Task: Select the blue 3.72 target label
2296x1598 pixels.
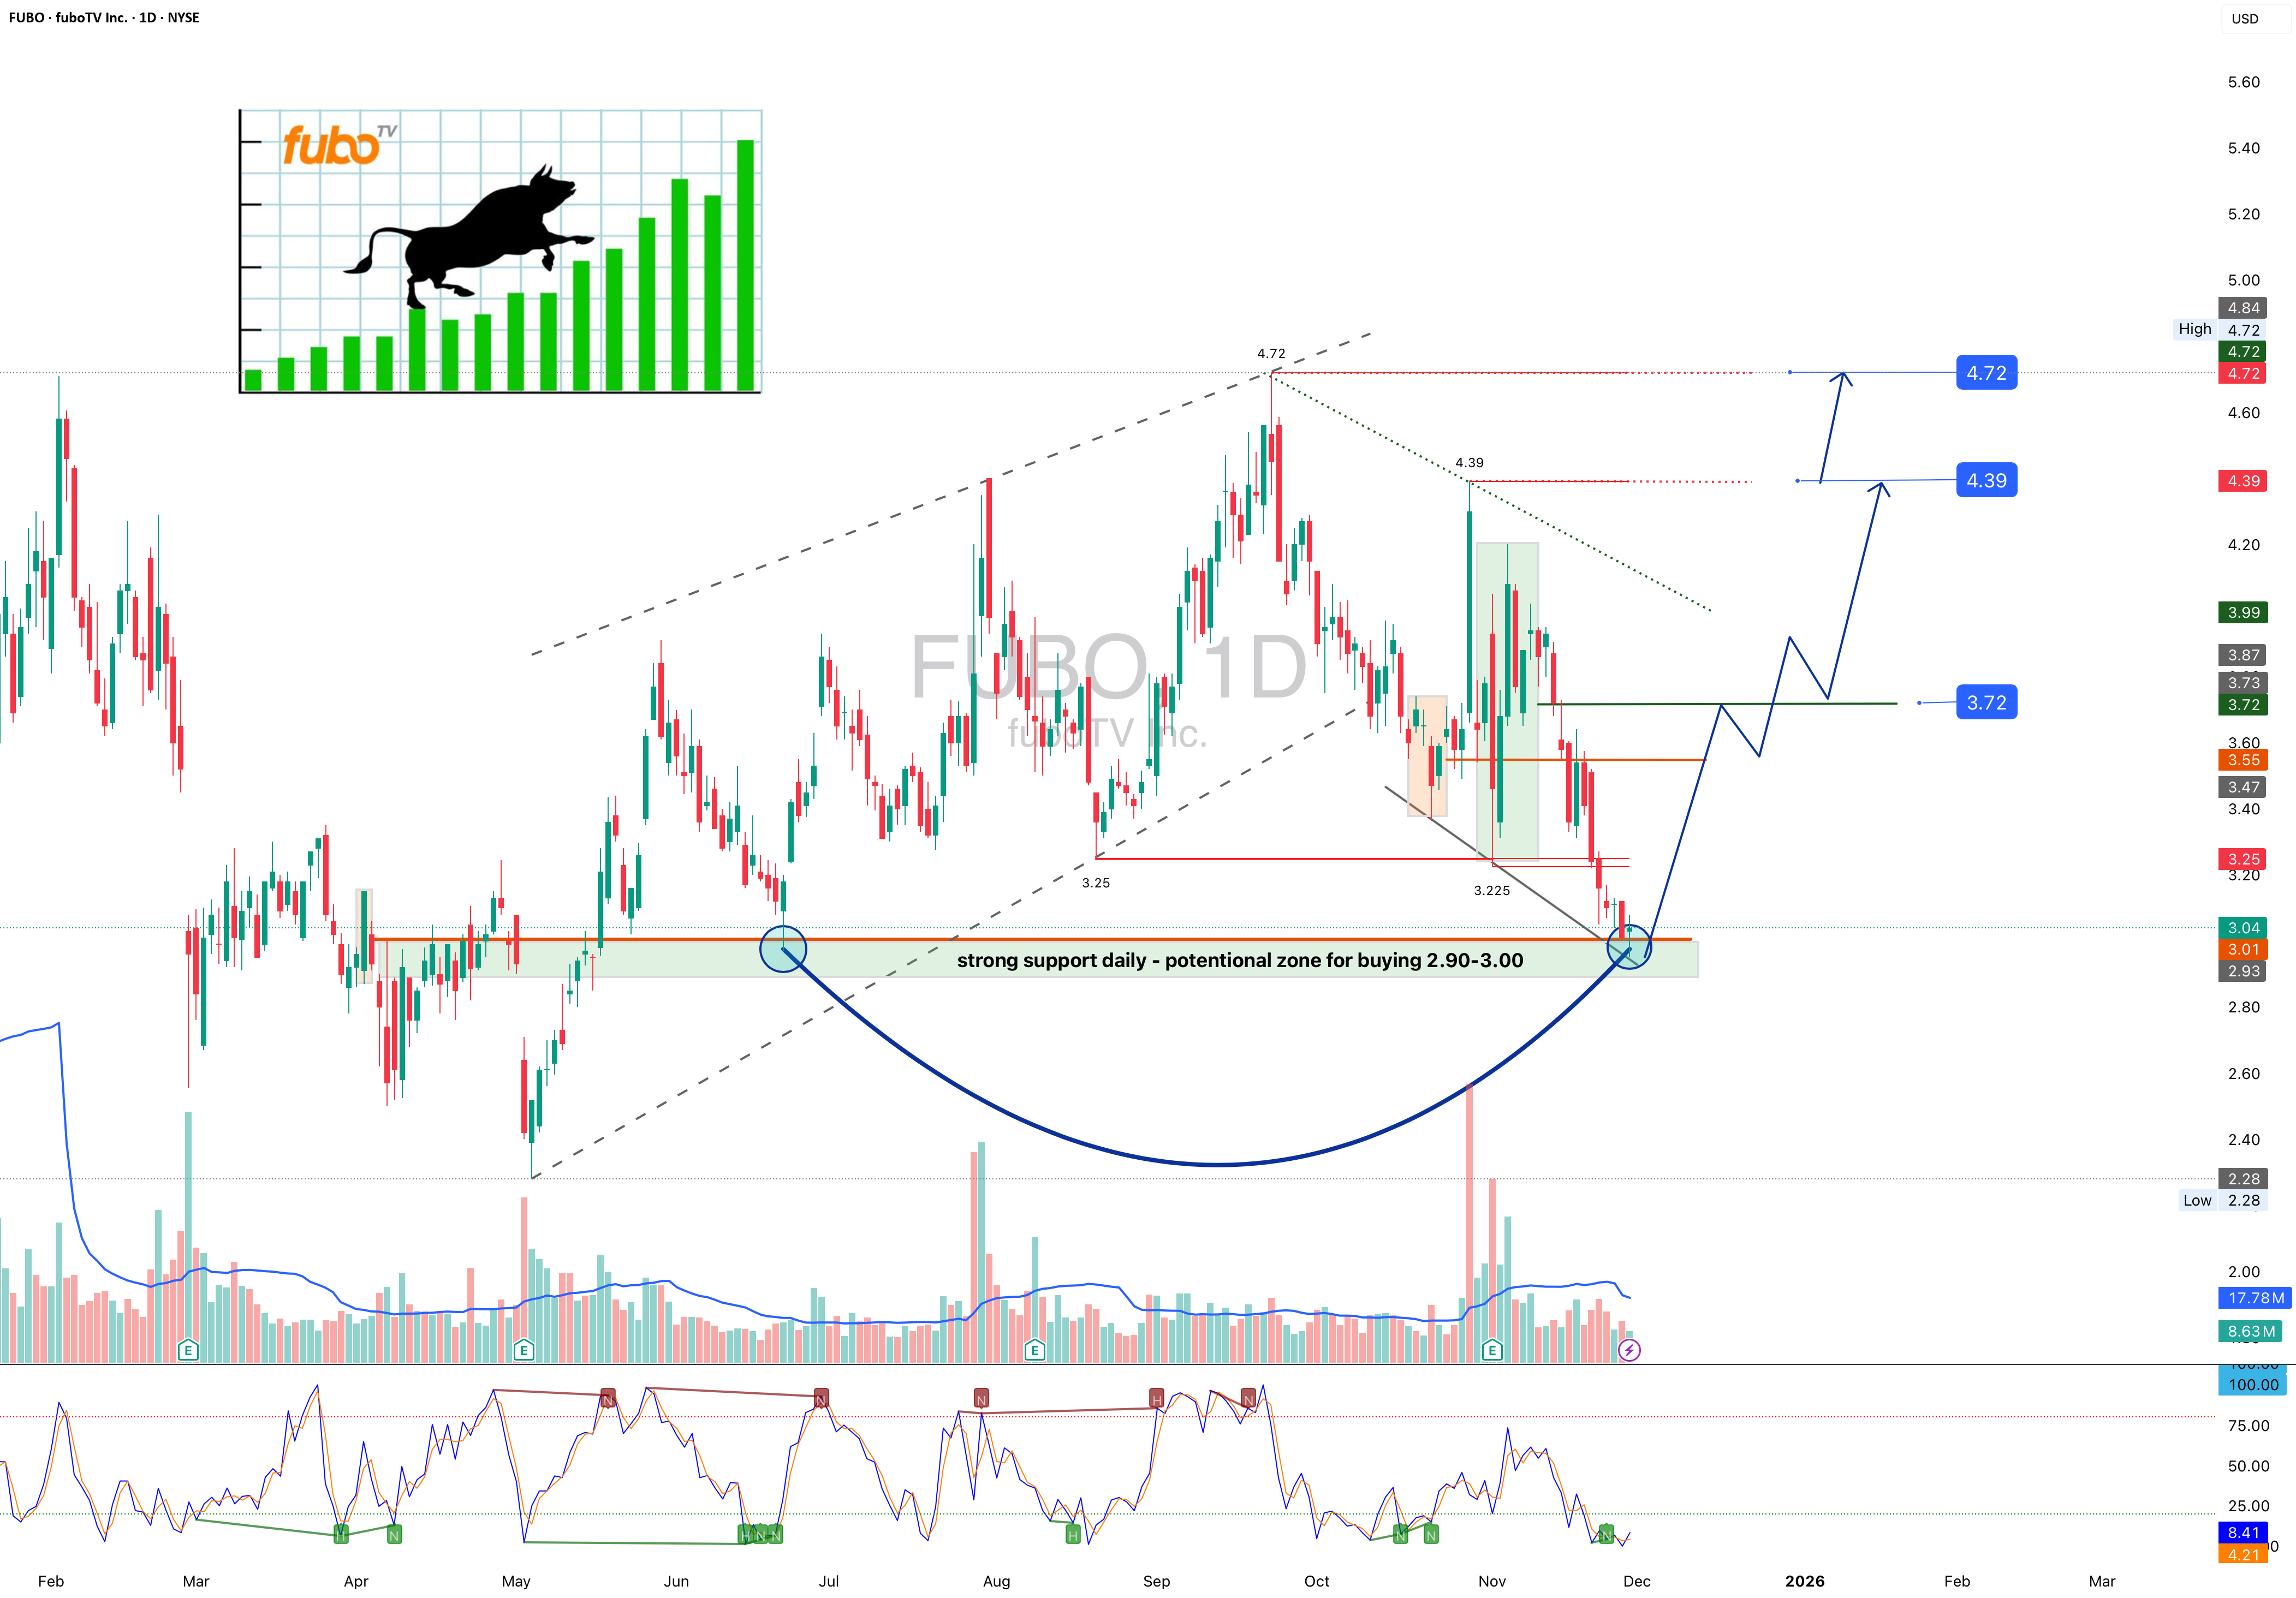Action: point(1986,703)
